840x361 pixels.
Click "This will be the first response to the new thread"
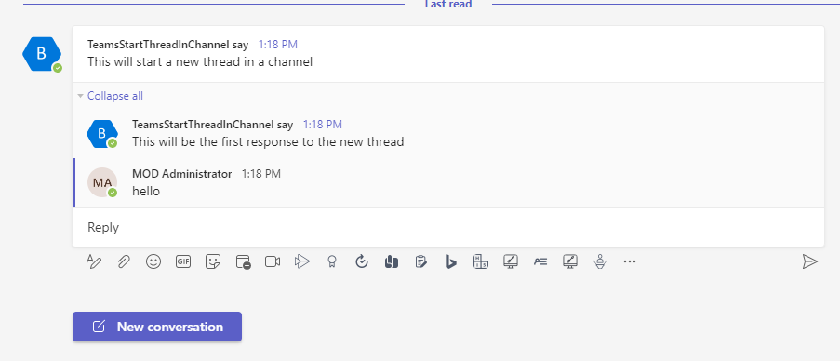pos(268,142)
